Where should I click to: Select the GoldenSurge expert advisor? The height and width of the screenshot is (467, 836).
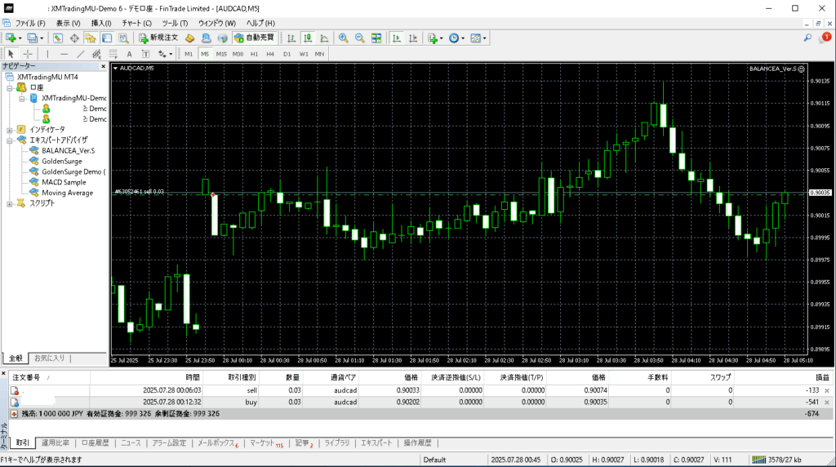[x=62, y=161]
